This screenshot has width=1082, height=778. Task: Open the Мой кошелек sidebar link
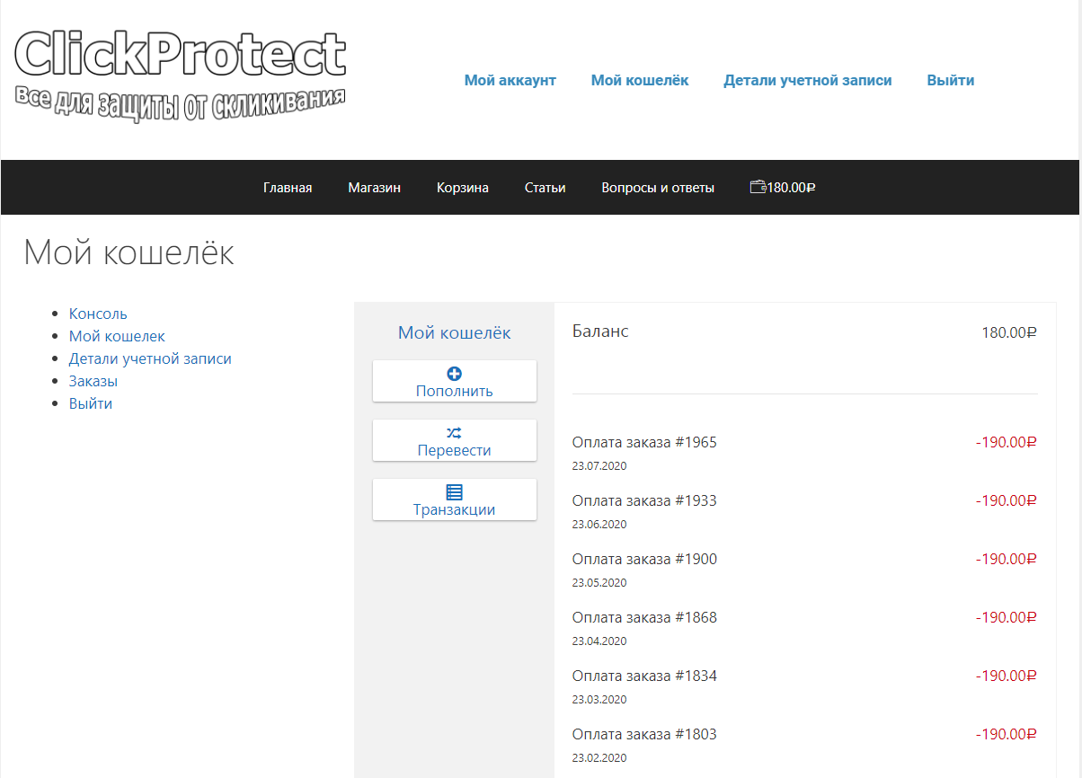tap(117, 336)
